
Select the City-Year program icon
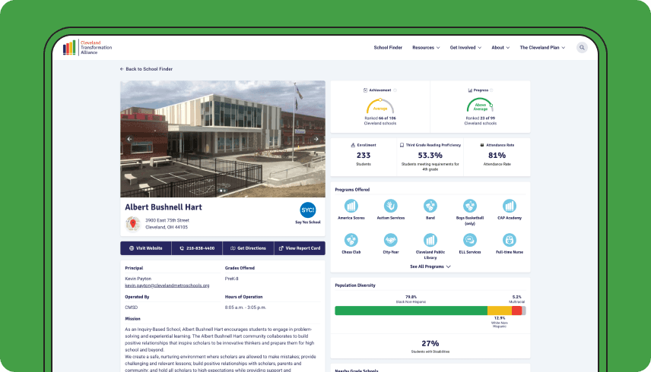[x=391, y=240]
